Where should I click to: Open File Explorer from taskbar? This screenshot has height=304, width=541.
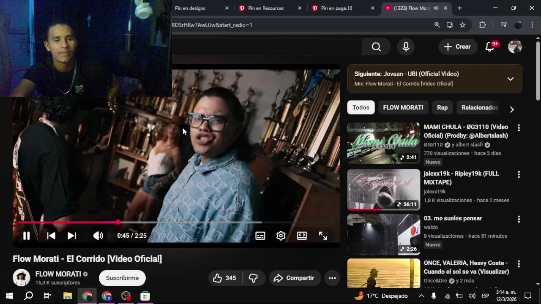(x=68, y=296)
